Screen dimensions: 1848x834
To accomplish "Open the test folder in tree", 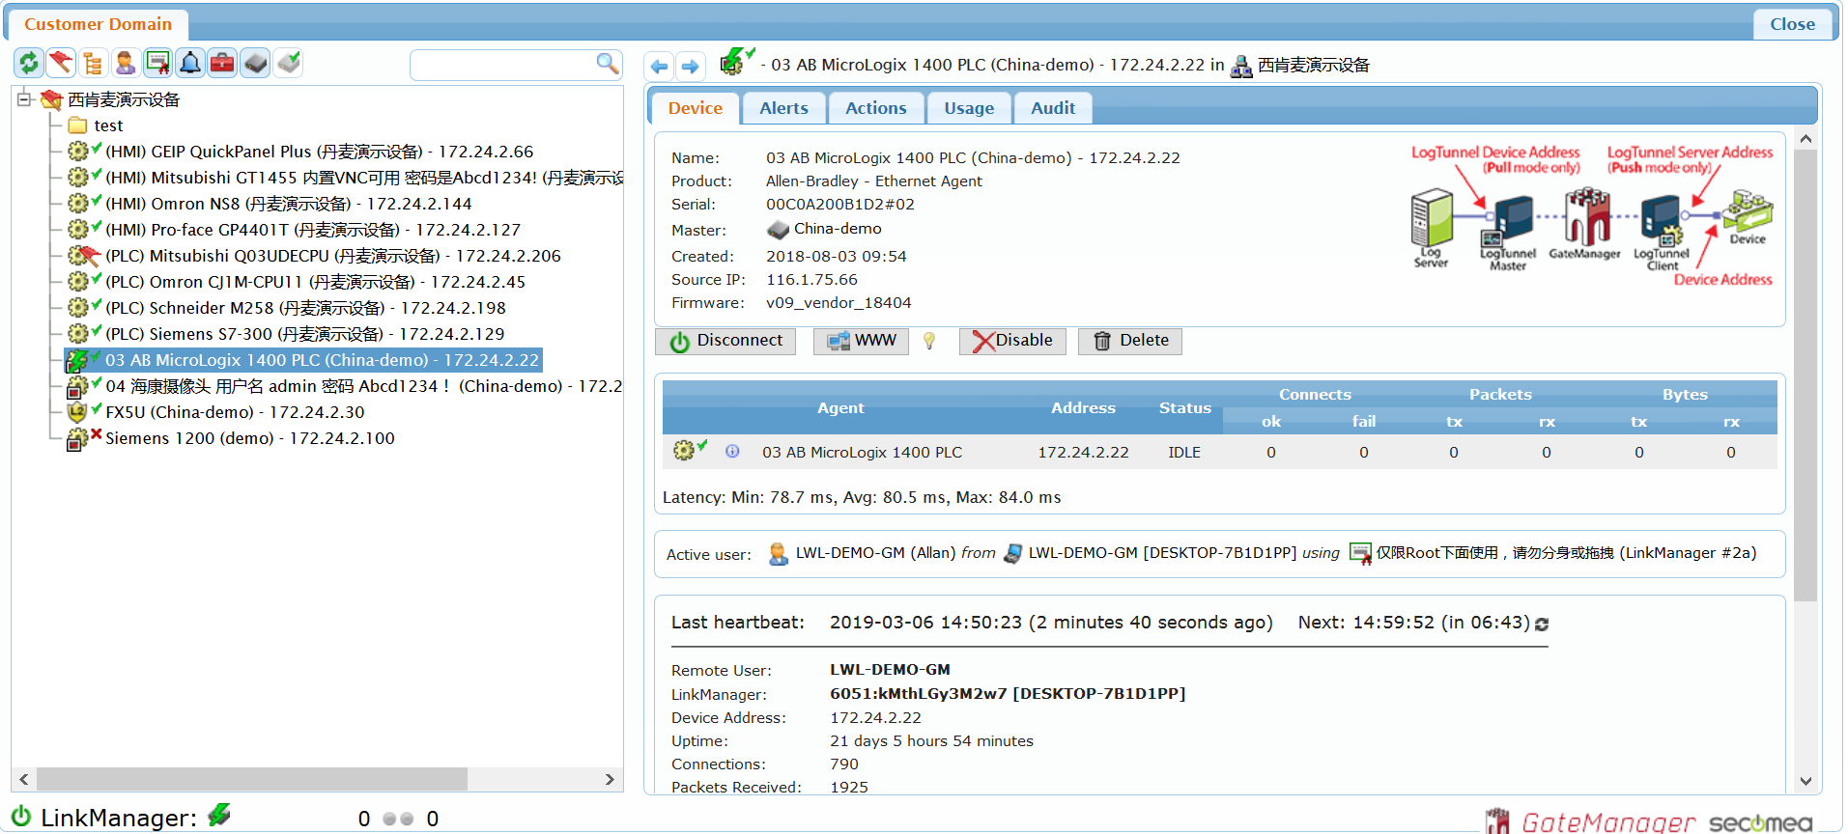I will (x=108, y=125).
